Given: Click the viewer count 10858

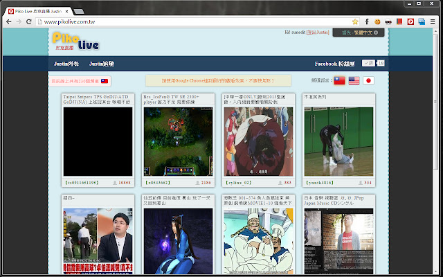Looking at the screenshot, I should coord(125,183).
